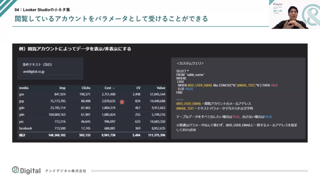Click the 総計 total row label
This screenshot has height=180, width=320.
coord(23,135)
